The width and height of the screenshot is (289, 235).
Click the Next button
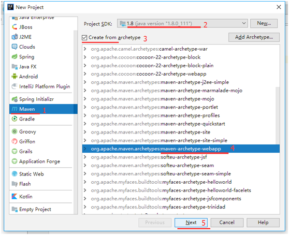point(191,223)
